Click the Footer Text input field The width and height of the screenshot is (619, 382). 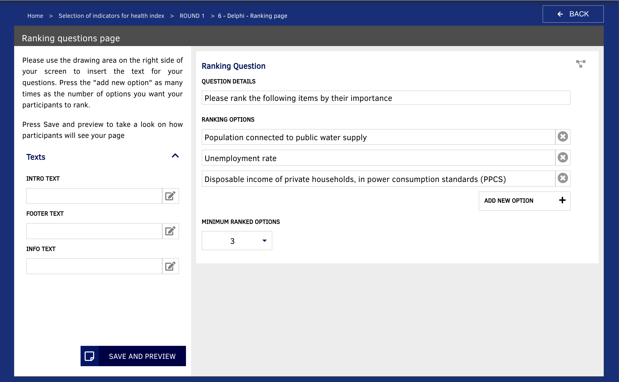click(x=94, y=231)
